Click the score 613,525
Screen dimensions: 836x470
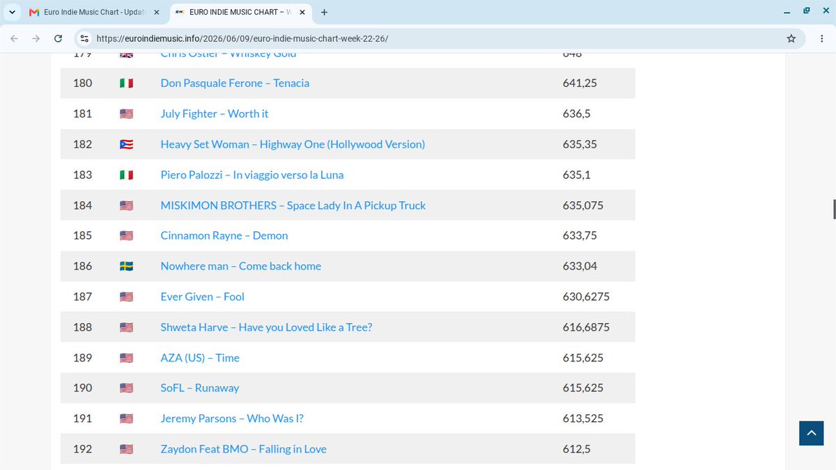[583, 418]
